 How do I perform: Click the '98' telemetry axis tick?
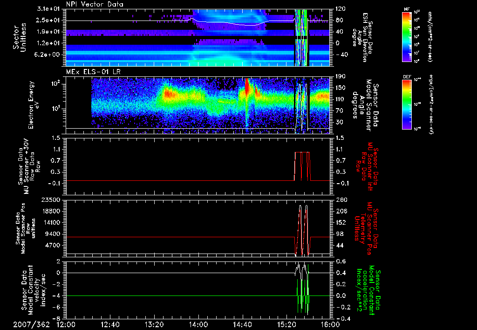tap(339, 234)
